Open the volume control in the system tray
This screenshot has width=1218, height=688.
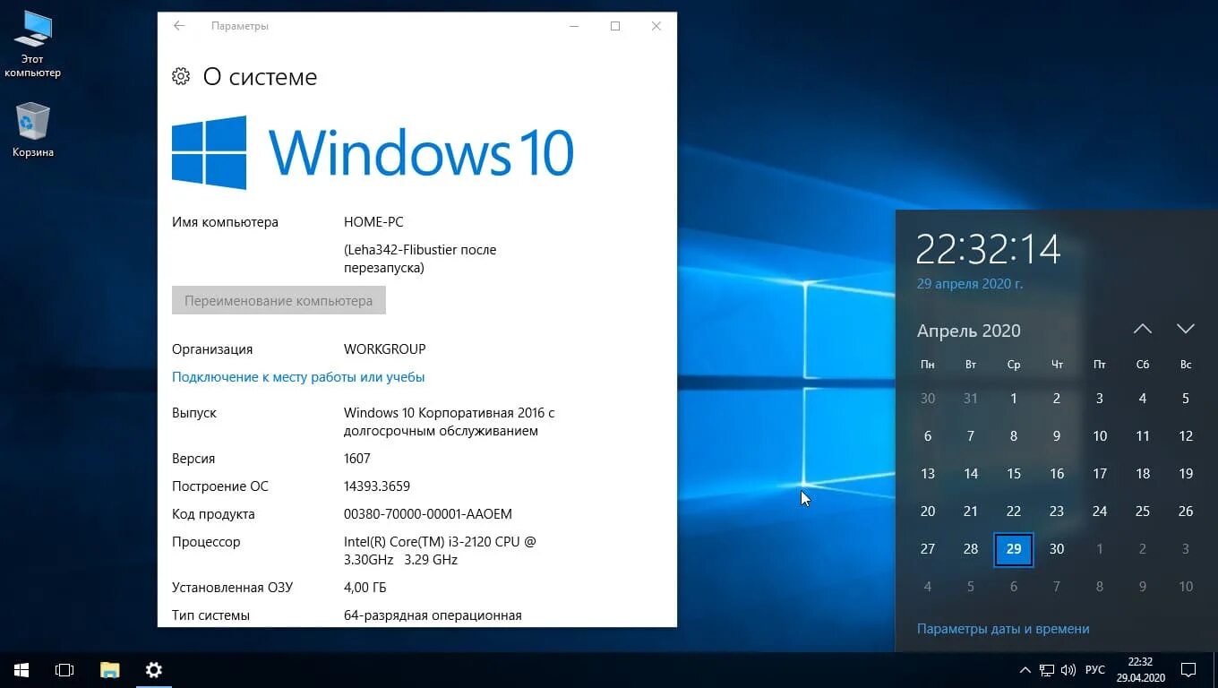(x=1068, y=669)
